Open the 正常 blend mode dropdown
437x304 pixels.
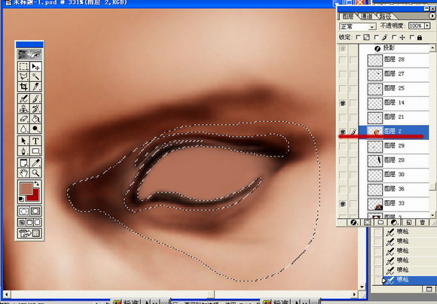(358, 27)
